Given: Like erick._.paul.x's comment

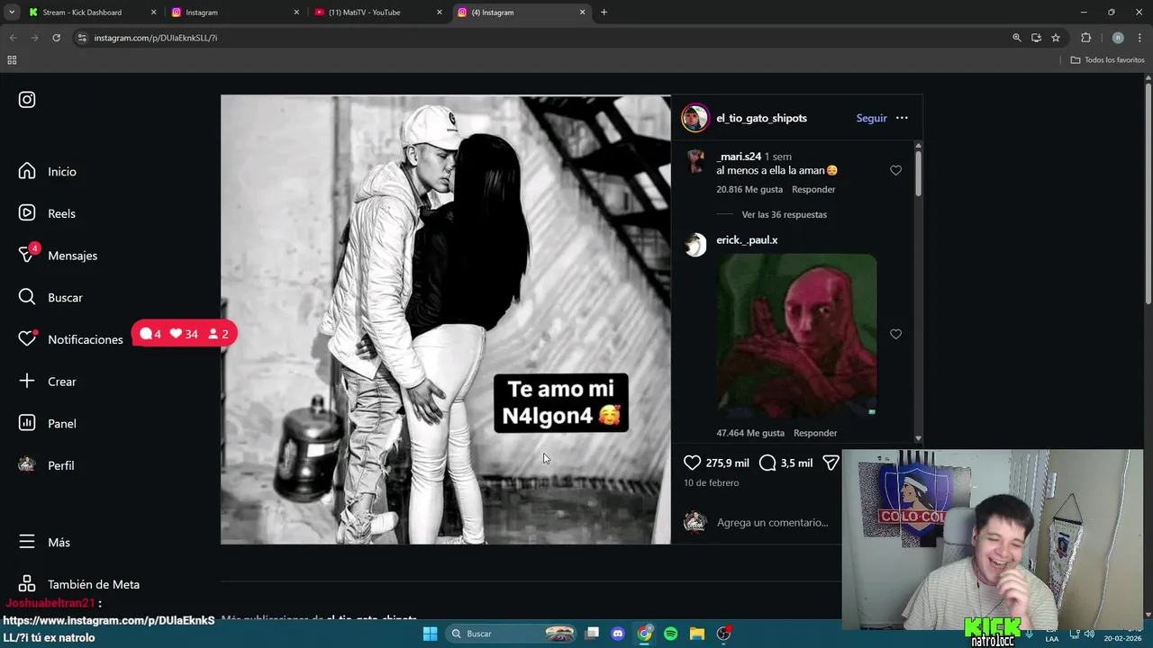Looking at the screenshot, I should pyautogui.click(x=895, y=334).
